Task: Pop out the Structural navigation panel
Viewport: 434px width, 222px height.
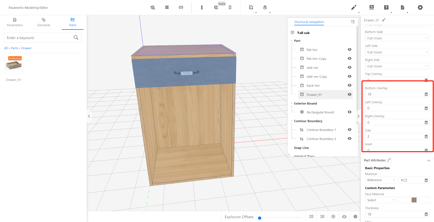Action: click(x=353, y=22)
